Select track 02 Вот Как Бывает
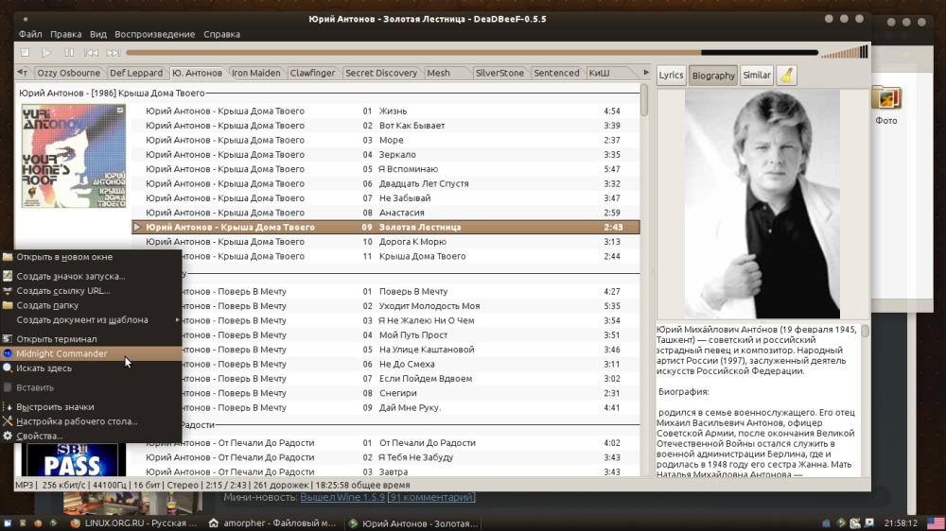 click(385, 126)
